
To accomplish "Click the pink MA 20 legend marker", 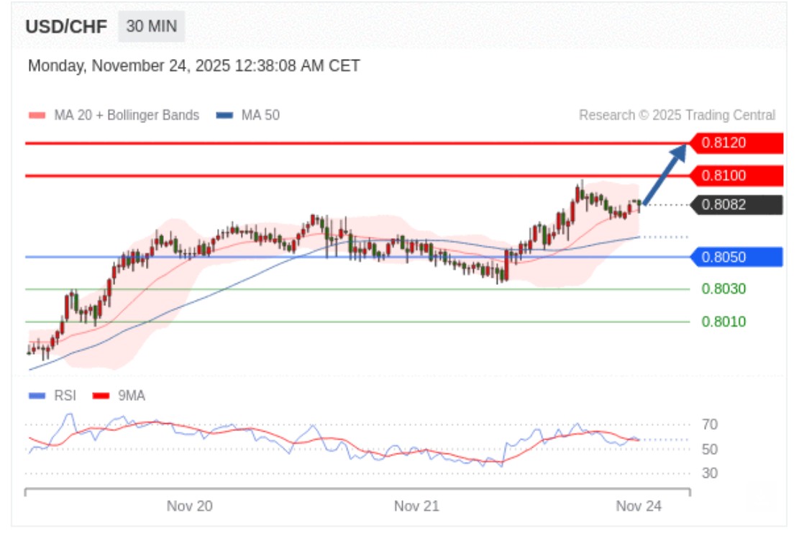I will point(36,116).
